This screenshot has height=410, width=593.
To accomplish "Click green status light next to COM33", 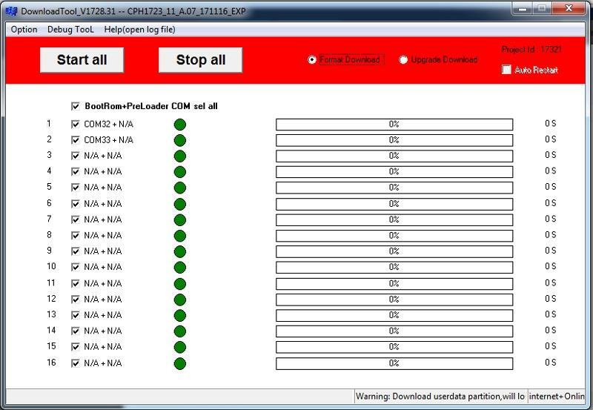I will pos(179,140).
